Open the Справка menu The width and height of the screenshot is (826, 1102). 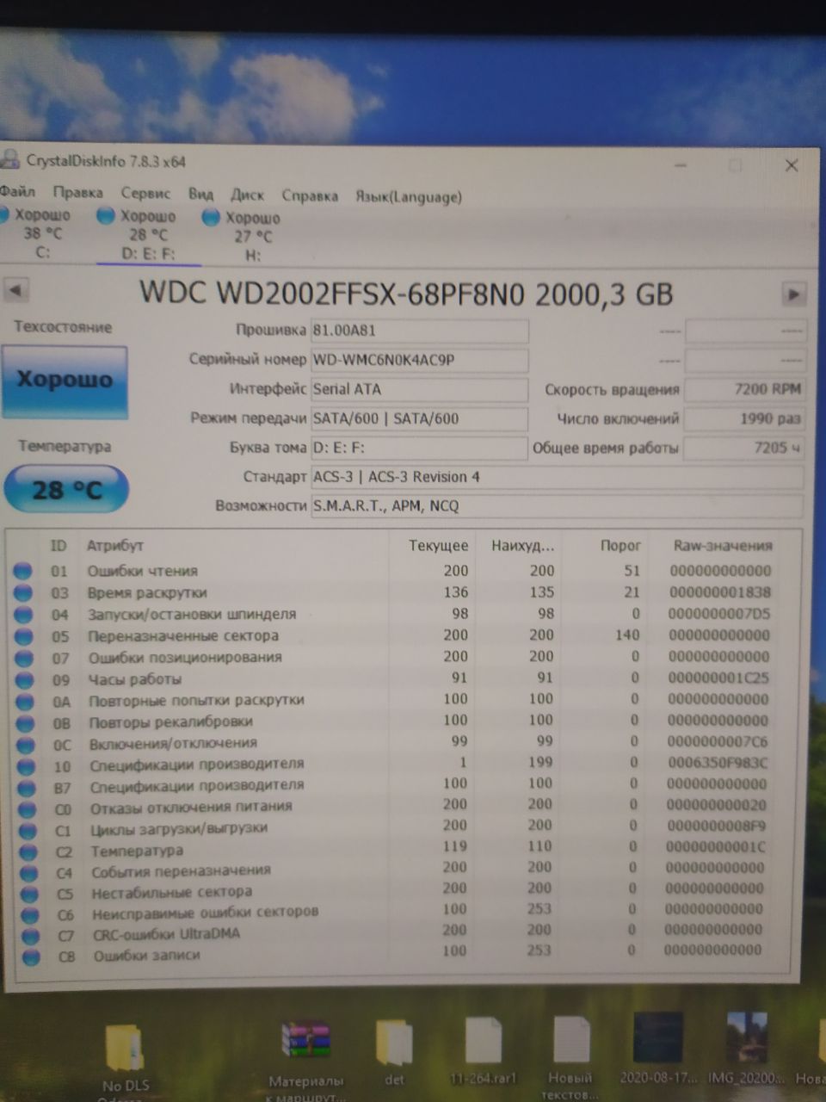(x=310, y=196)
